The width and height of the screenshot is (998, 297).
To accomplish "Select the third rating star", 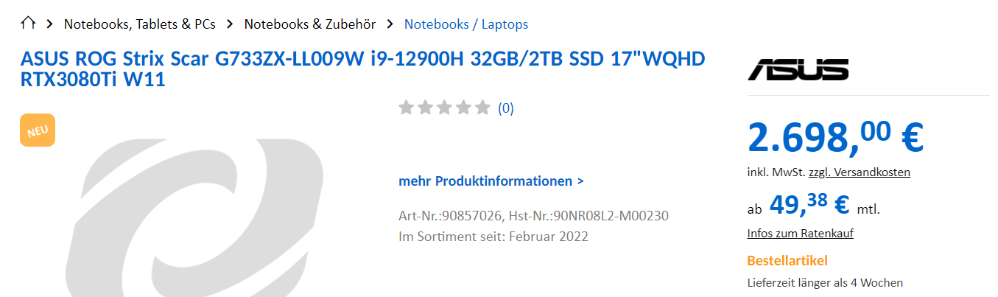I will pos(444,108).
